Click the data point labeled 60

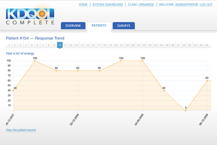coord(207,80)
